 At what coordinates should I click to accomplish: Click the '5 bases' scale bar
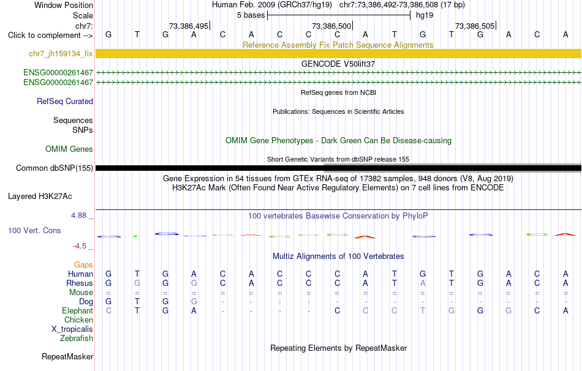[x=339, y=15]
